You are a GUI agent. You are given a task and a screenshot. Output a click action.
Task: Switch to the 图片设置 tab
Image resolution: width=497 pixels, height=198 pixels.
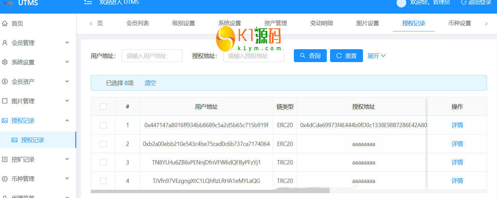coord(368,23)
